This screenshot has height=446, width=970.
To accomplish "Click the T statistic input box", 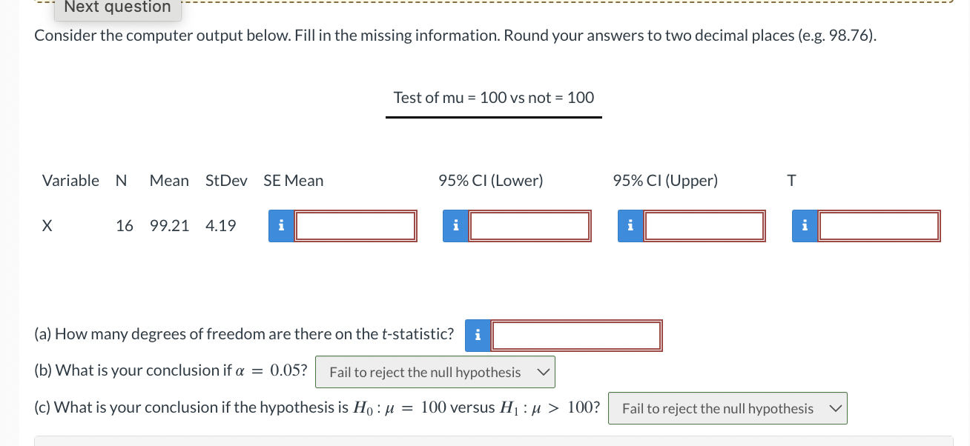I will point(880,225).
